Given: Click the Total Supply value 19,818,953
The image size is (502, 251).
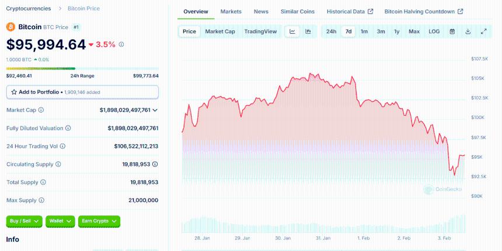Looking at the screenshot, I should coord(144,182).
